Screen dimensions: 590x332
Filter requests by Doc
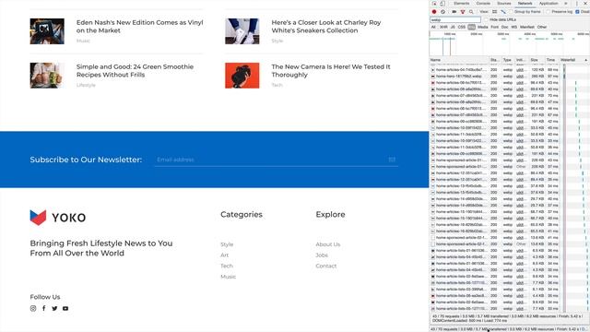(x=504, y=27)
